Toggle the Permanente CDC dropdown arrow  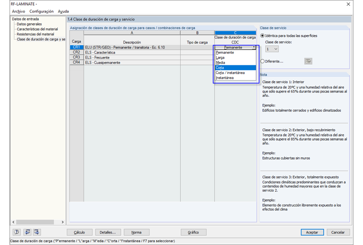(254, 47)
